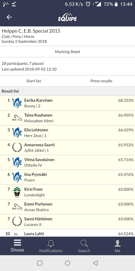
Task: Tap the back arrow in header
Action: (9, 17)
